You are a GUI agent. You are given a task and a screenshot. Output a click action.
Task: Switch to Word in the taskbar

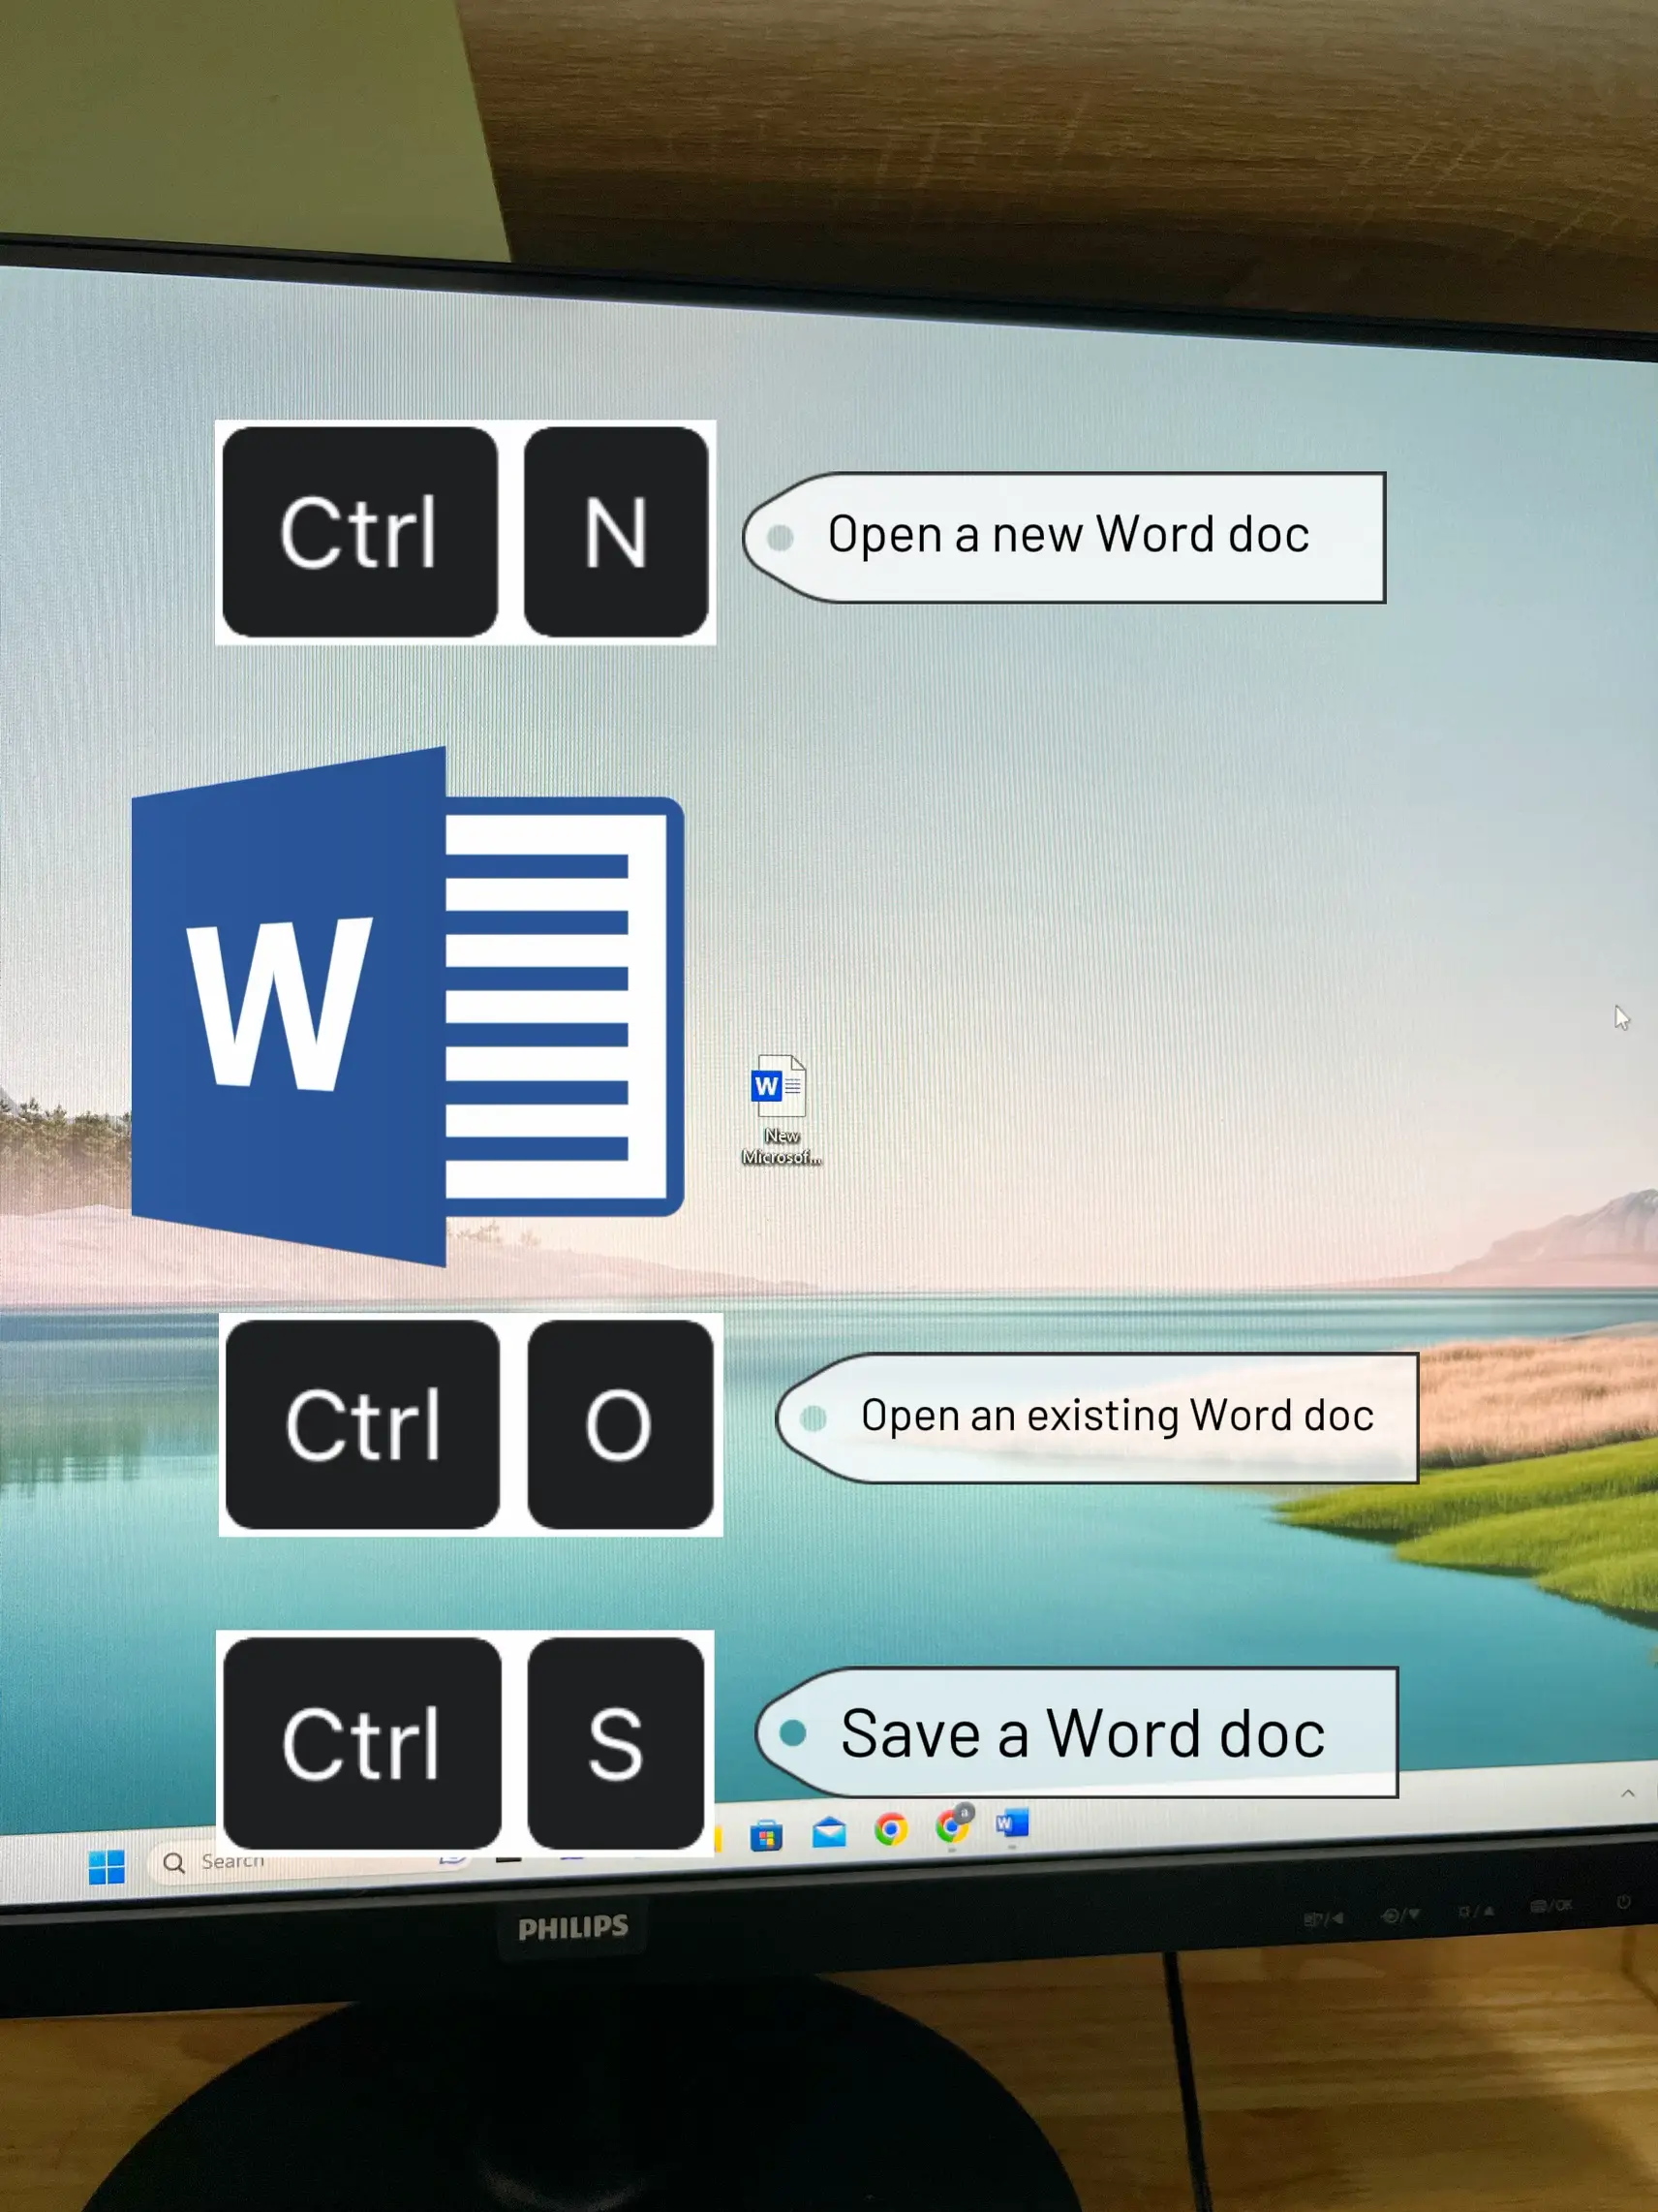(x=1012, y=1823)
